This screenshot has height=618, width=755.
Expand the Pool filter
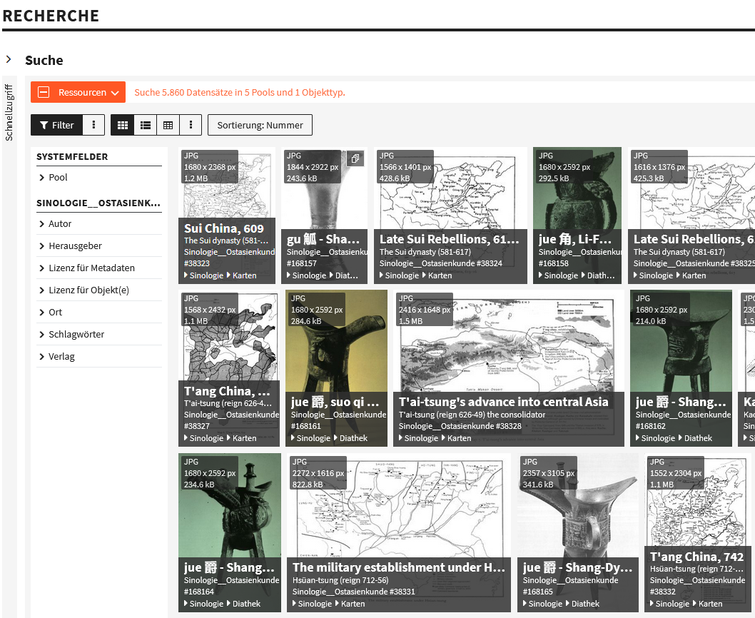pyautogui.click(x=58, y=177)
